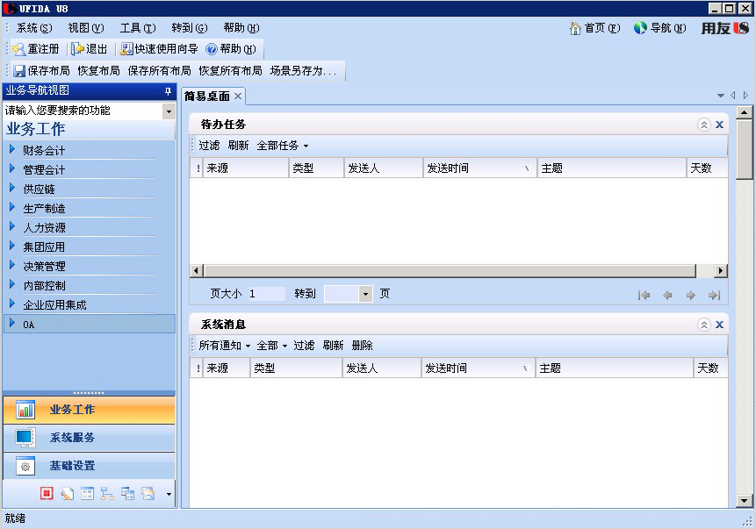The height and width of the screenshot is (529, 756).
Task: Click the mail icon in bottom icon row
Action: 149,493
